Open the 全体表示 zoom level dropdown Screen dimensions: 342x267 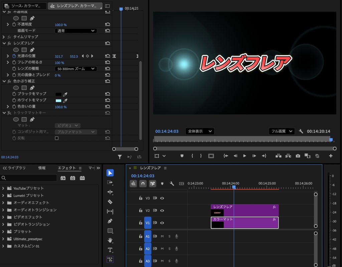click(200, 131)
